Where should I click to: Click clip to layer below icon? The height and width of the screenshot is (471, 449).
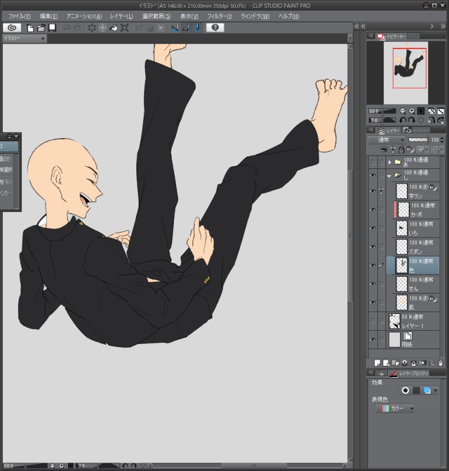tap(383, 149)
